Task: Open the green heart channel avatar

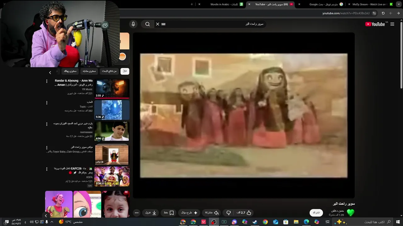Action: pos(350,213)
